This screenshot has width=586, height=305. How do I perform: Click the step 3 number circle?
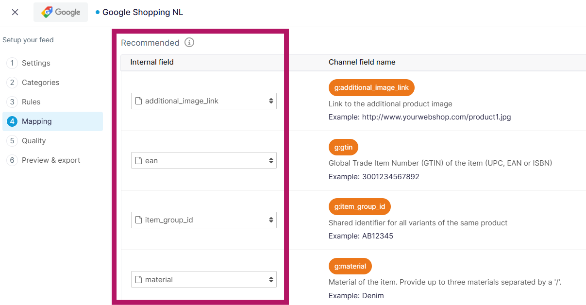(12, 102)
